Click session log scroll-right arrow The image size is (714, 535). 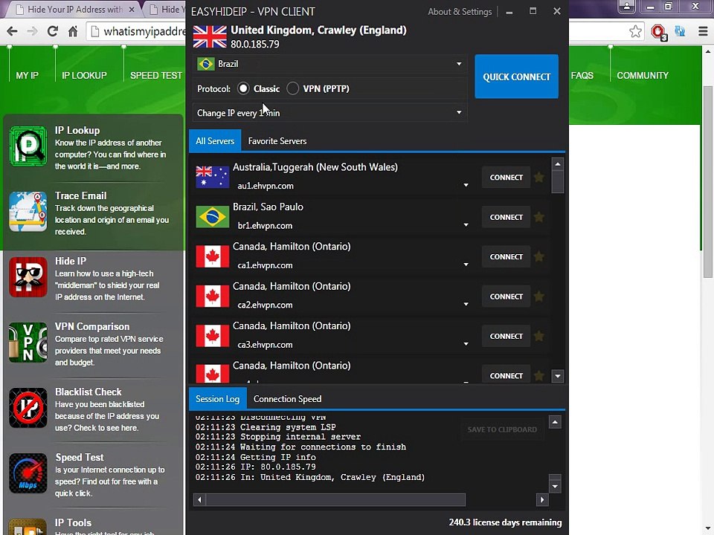[x=542, y=499]
